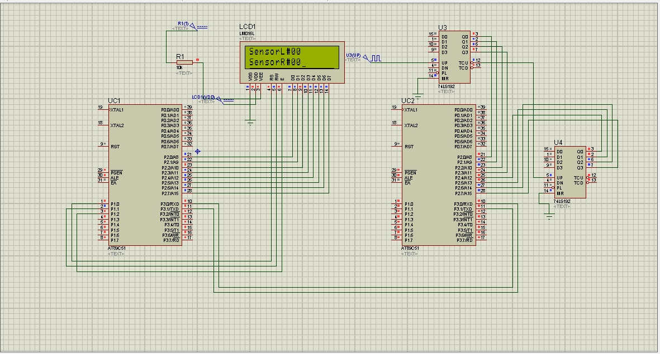Click the RST pin 9 on UC2
660x354 pixels.
[x=396, y=147]
